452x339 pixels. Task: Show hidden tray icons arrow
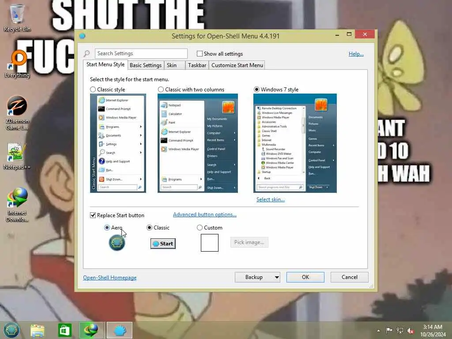tap(378, 330)
